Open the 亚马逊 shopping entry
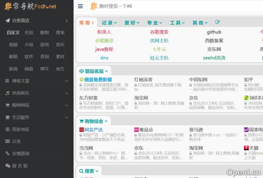 pyautogui.click(x=196, y=130)
